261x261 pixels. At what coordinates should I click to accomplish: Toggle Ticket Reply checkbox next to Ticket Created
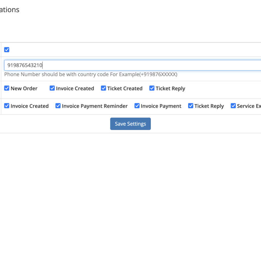point(152,88)
